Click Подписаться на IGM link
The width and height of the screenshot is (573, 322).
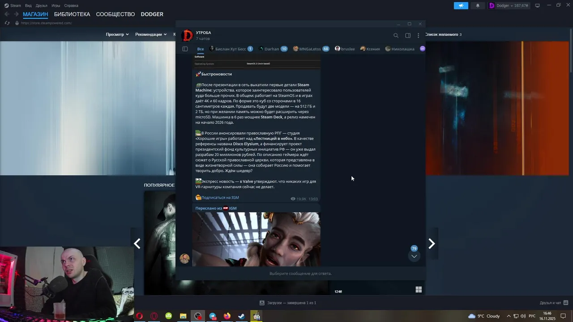click(220, 197)
